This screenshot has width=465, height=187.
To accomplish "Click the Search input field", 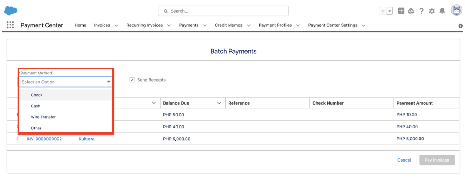I will (x=223, y=11).
